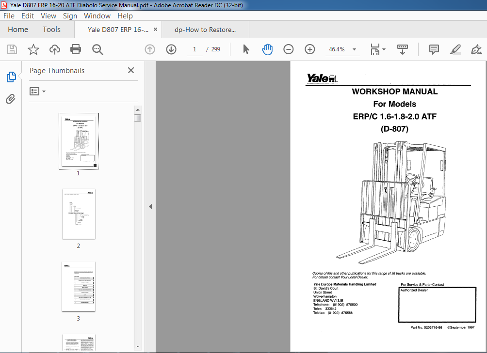Close the Page Thumbnails panel
The width and height of the screenshot is (487, 353).
pyautogui.click(x=131, y=70)
